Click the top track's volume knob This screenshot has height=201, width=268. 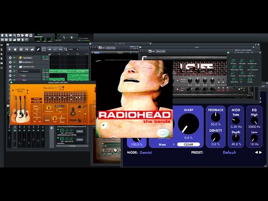click(x=44, y=57)
